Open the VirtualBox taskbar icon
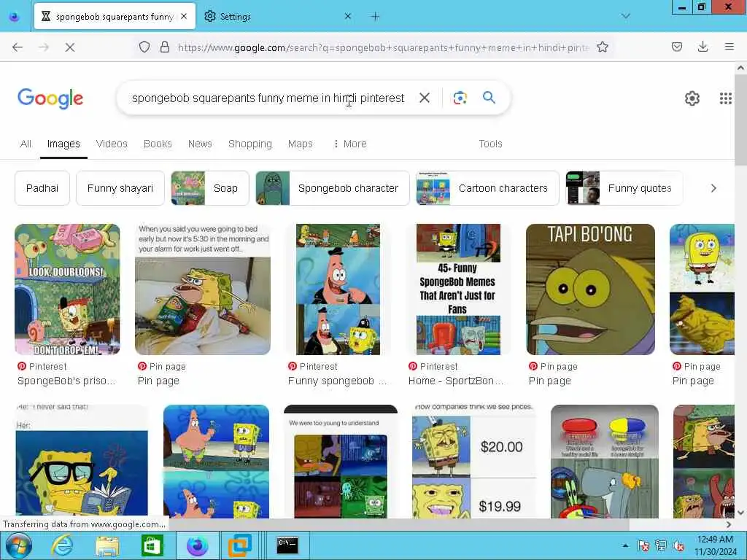 [x=239, y=545]
